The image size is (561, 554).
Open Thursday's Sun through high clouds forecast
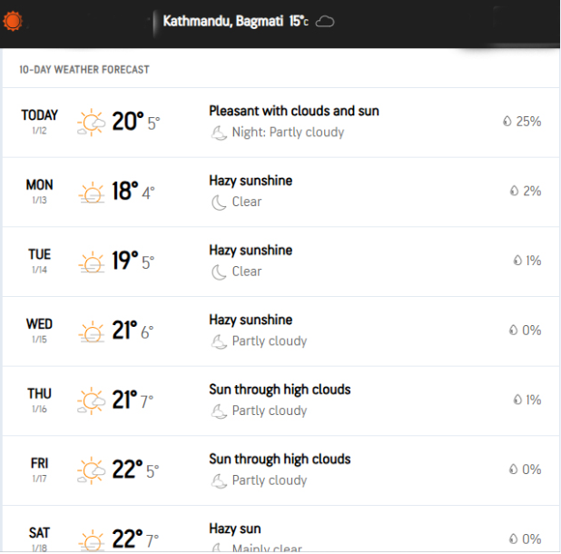pyautogui.click(x=280, y=401)
